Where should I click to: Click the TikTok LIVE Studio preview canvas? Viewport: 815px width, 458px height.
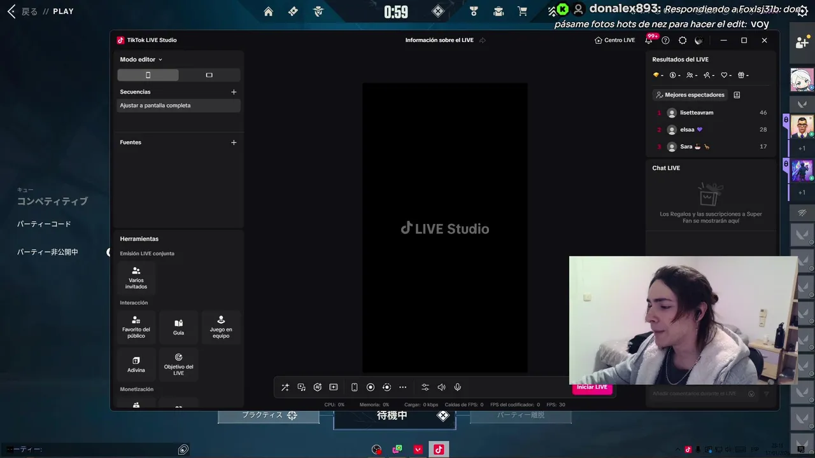445,228
